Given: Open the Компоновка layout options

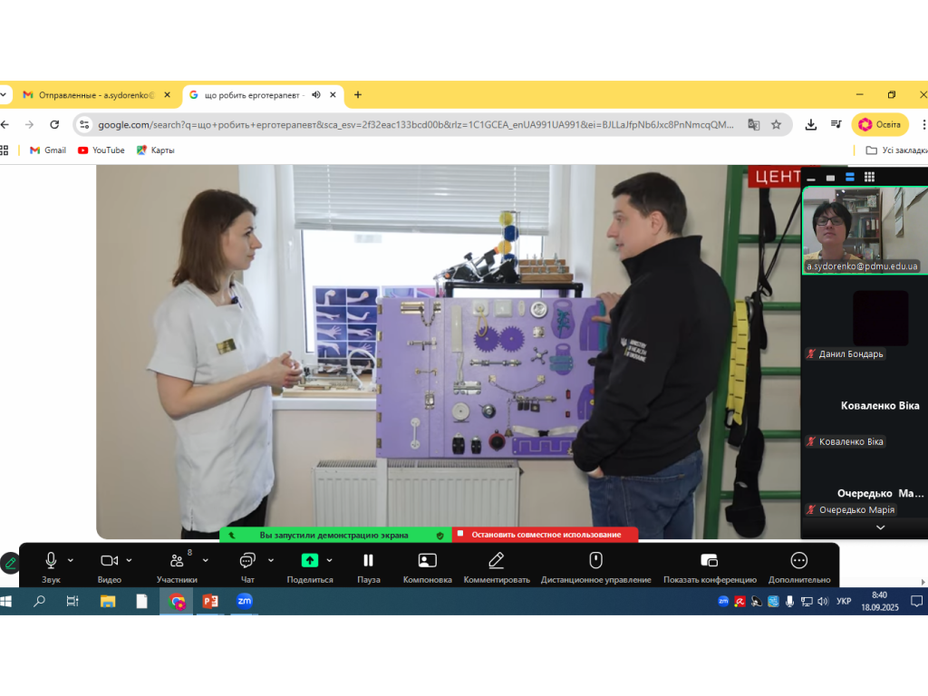Looking at the screenshot, I should click(x=427, y=561).
